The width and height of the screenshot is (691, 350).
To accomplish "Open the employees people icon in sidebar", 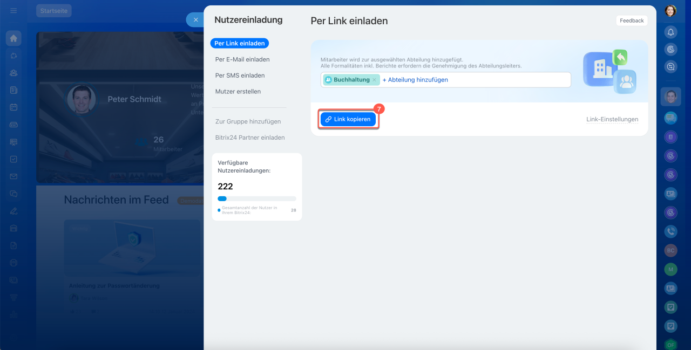I will click(x=13, y=73).
